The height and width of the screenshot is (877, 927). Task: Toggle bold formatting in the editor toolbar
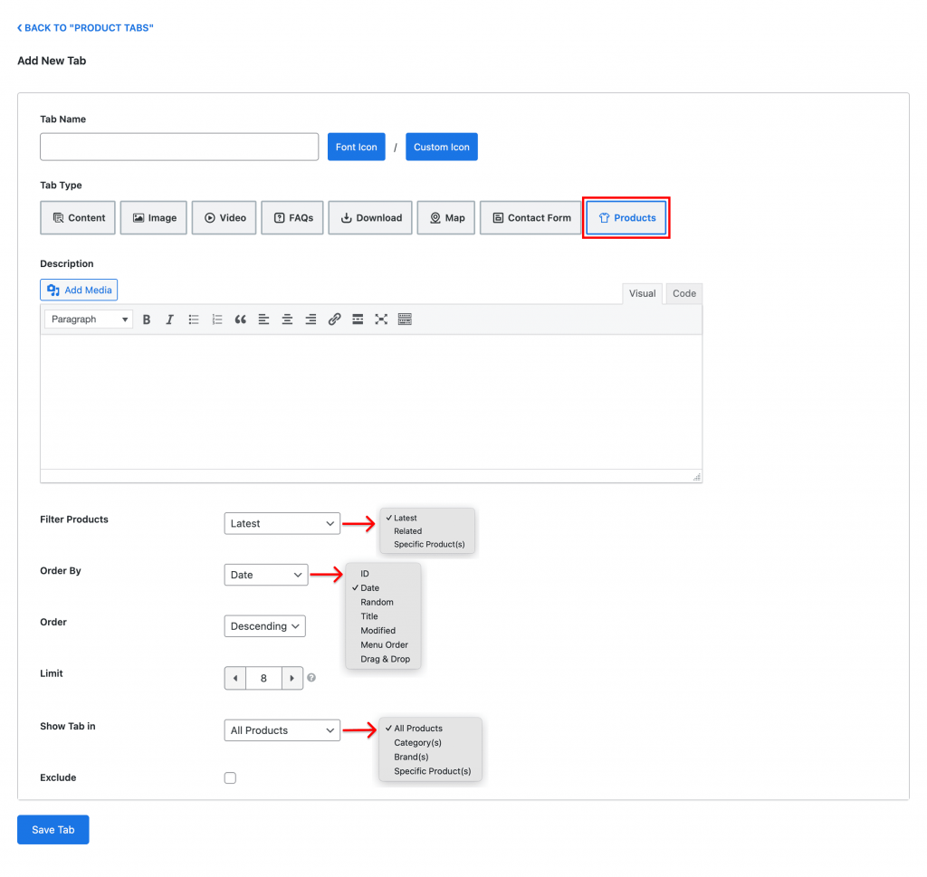147,319
